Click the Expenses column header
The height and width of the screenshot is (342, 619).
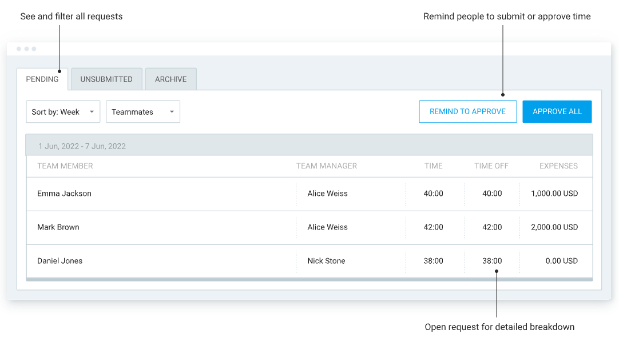pos(558,166)
